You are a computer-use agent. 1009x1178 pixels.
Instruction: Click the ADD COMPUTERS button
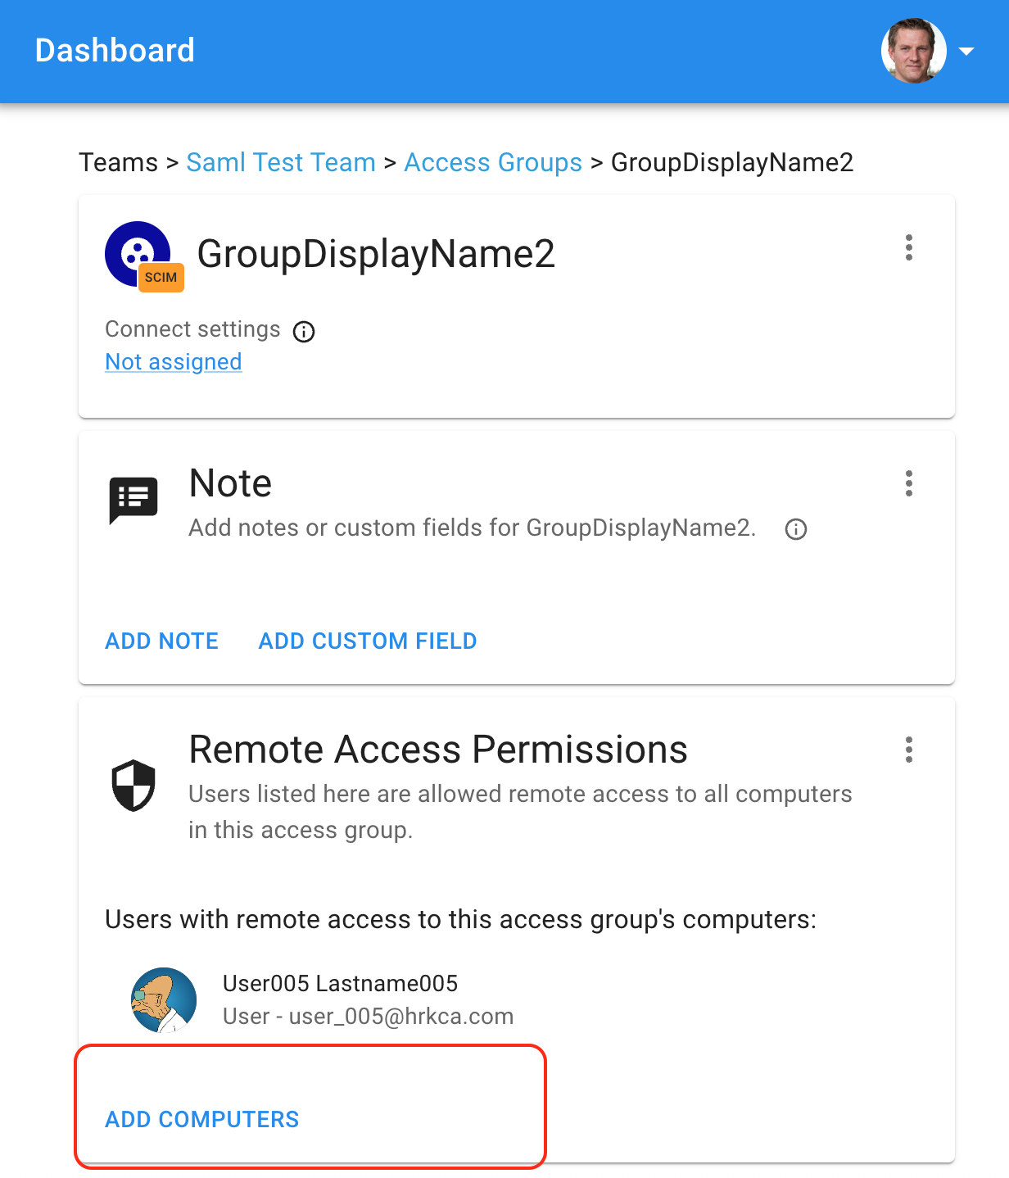202,1119
